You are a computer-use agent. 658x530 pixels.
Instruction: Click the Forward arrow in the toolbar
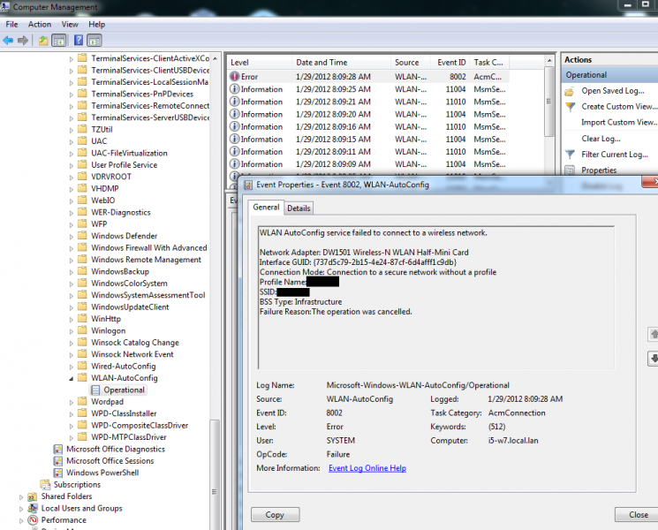(23, 41)
